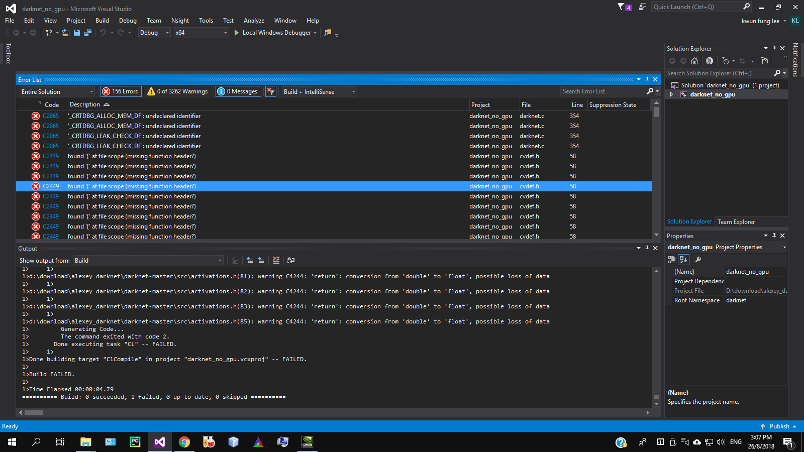
Task: Click the Save toolbar icon
Action: click(77, 33)
